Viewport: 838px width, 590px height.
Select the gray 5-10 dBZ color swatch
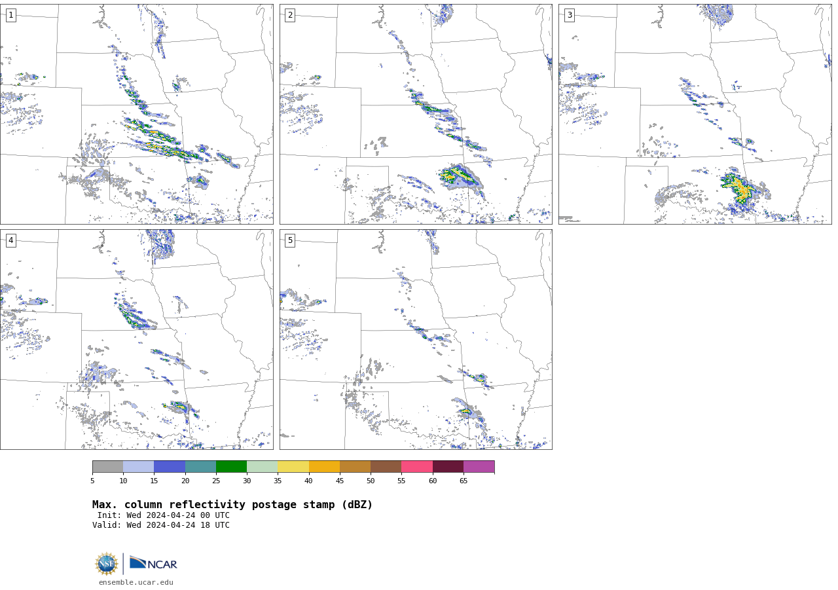[107, 466]
